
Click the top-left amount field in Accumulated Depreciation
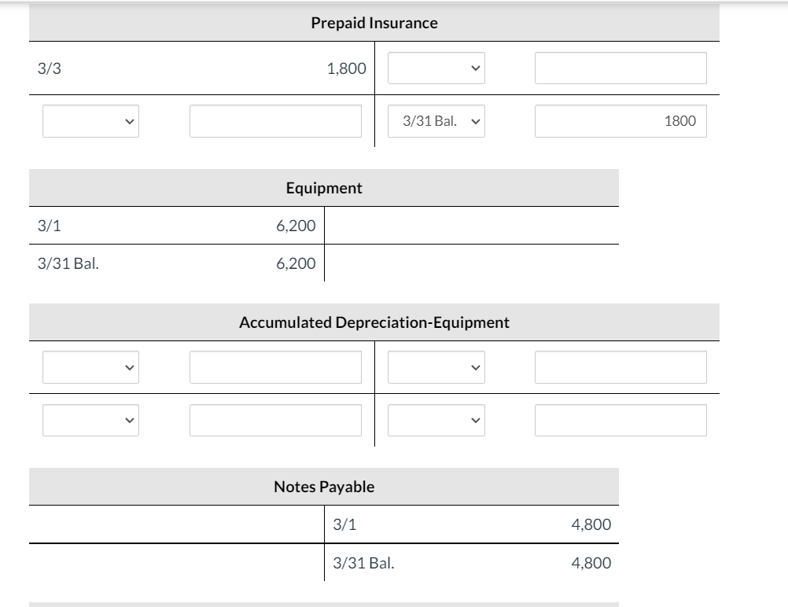pos(274,366)
